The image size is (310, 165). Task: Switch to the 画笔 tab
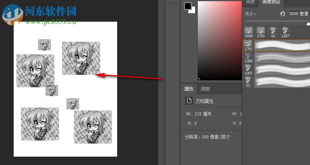pyautogui.click(x=250, y=2)
